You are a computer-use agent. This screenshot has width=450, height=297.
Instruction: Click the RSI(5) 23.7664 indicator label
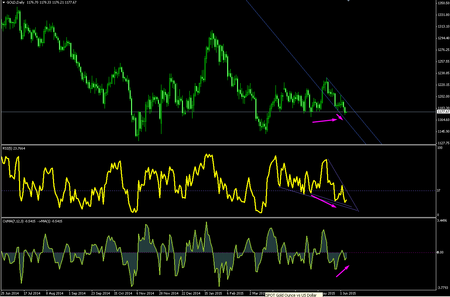[14, 148]
